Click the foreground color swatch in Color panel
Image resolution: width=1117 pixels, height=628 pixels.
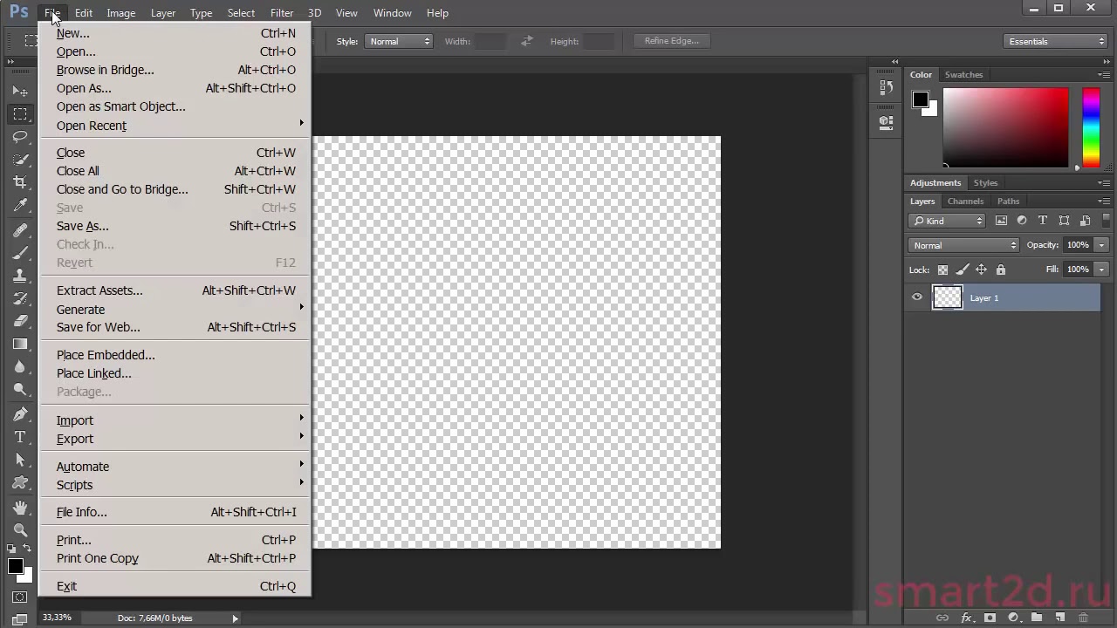[x=921, y=99]
